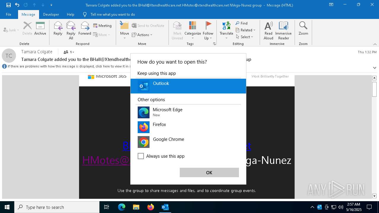
Task: Click the Windows Start button
Action: pyautogui.click(x=7, y=207)
